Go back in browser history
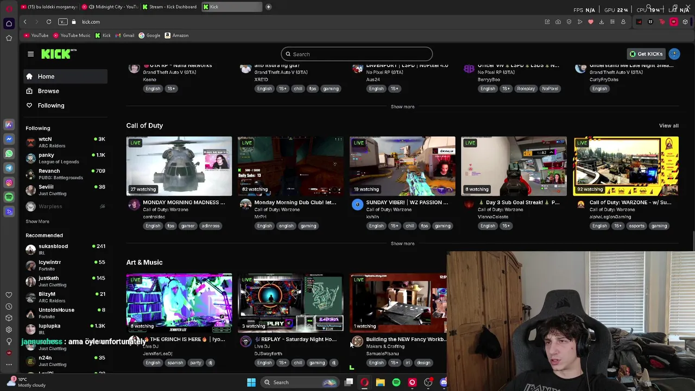Screen dimensions: 695x391 (25, 22)
